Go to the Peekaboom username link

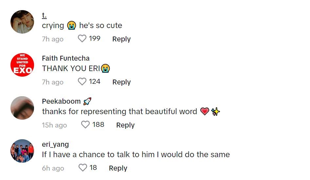(x=61, y=101)
